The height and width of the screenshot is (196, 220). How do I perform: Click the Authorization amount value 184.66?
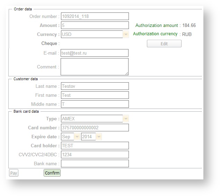coord(189,25)
